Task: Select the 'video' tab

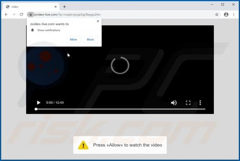Action: (31, 7)
